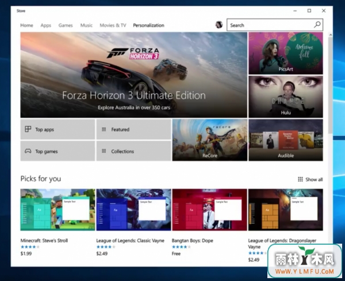
Task: Click the star rating under Bangtan Boys: Dope
Action: pyautogui.click(x=181, y=247)
